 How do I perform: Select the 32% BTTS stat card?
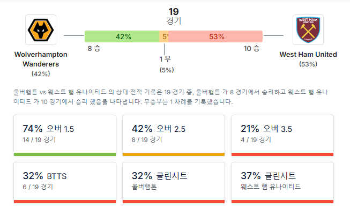click(x=65, y=183)
